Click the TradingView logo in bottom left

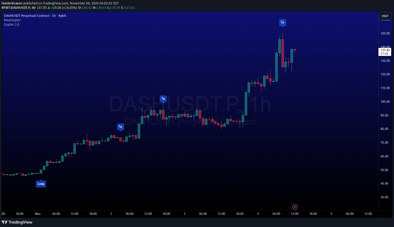point(17,222)
